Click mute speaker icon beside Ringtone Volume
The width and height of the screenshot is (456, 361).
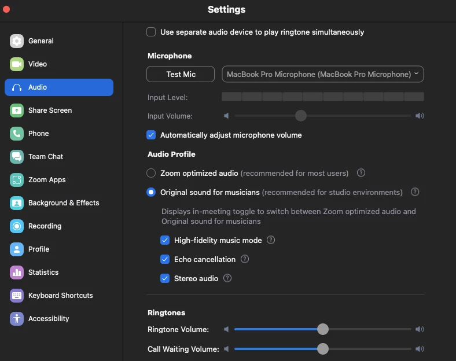coord(226,329)
